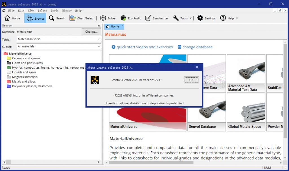Select the Metals and alloys folder icon

point(9,82)
